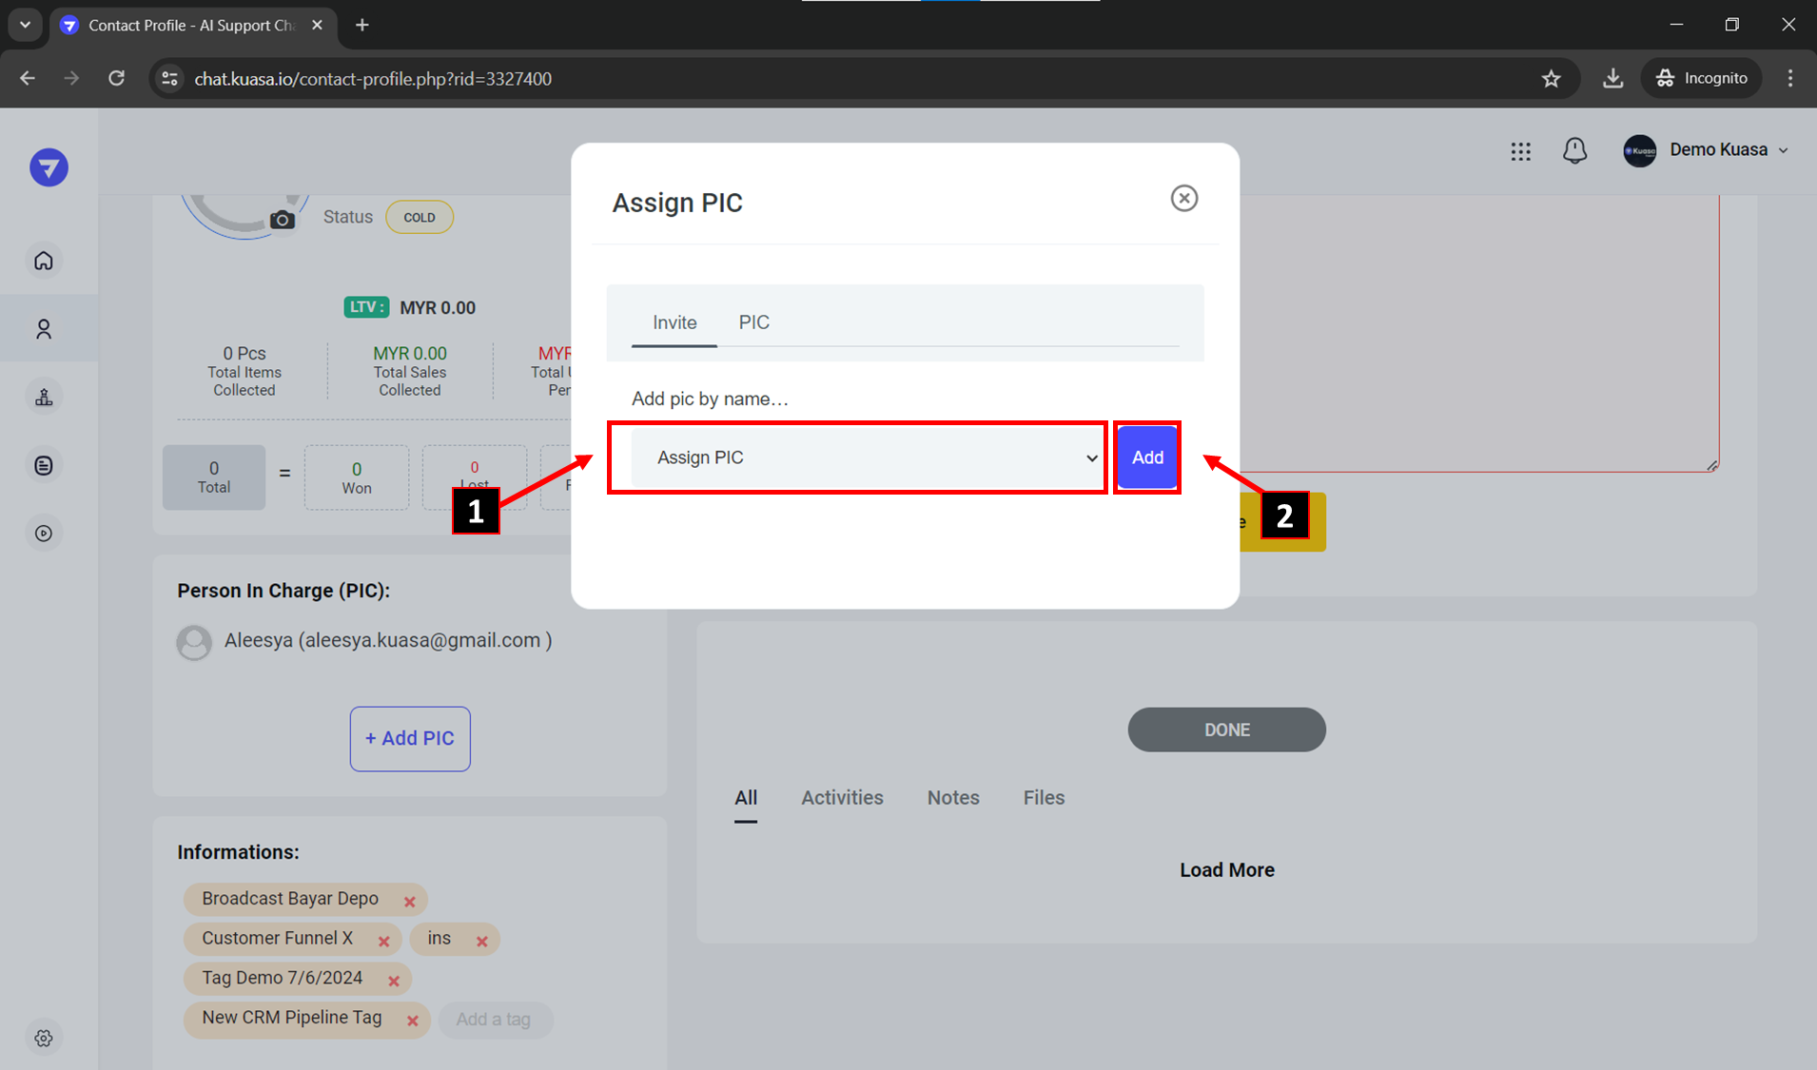1817x1070 pixels.
Task: Open the browser tab list chevron
Action: (x=26, y=25)
